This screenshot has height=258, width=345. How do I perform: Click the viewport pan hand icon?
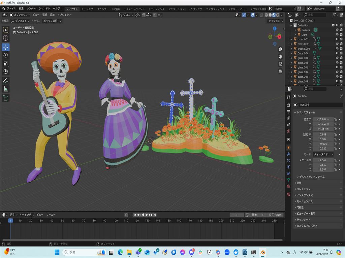[280, 56]
